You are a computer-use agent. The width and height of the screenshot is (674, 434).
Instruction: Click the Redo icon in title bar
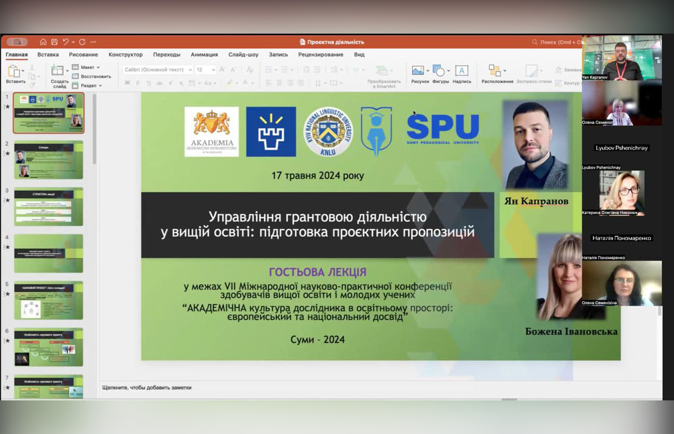click(82, 42)
